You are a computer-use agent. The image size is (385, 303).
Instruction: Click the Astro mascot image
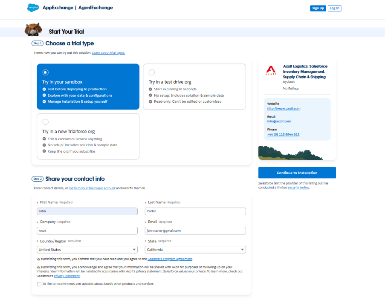pos(33,30)
